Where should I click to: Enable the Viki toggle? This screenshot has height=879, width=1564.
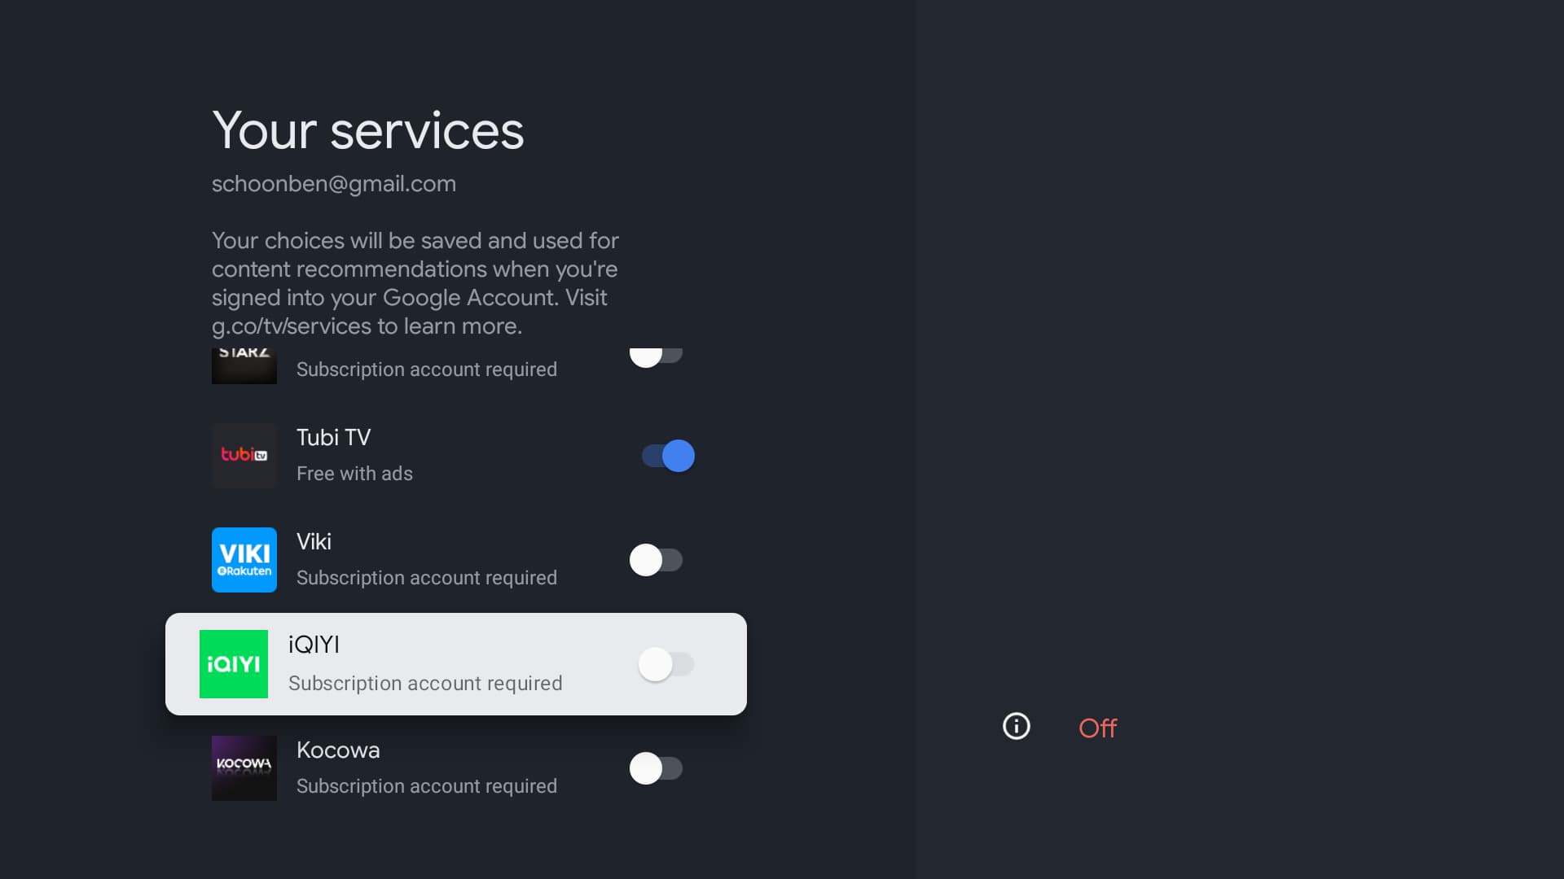click(657, 559)
